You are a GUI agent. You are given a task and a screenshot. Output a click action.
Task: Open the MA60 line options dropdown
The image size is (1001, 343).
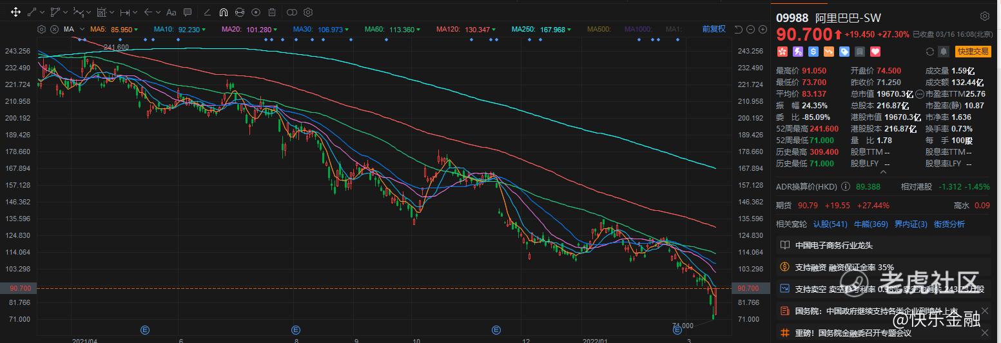tap(418, 30)
